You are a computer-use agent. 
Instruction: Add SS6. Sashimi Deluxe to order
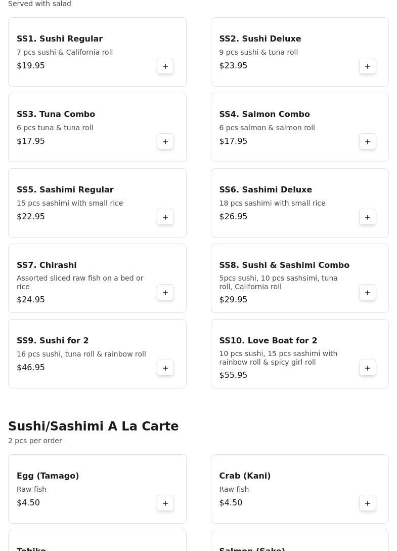pyautogui.click(x=368, y=217)
